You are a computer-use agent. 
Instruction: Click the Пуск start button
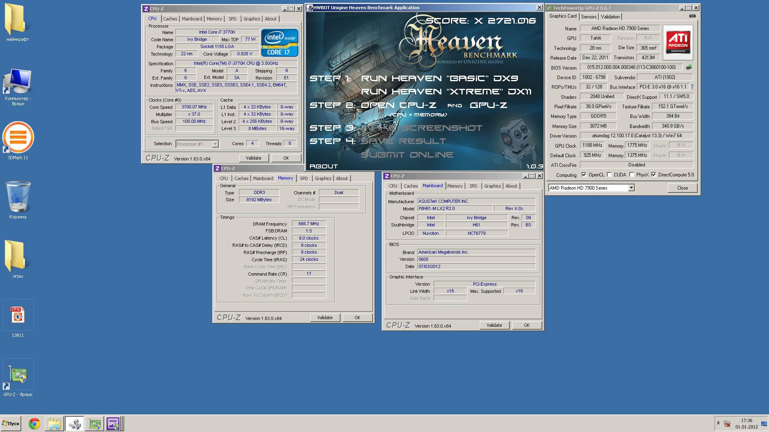pyautogui.click(x=11, y=424)
